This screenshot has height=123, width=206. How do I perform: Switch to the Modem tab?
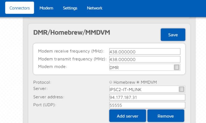pos(46,8)
